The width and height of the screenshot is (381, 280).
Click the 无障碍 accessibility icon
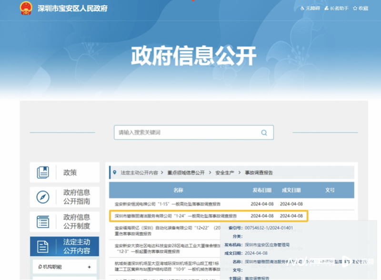click(x=302, y=9)
